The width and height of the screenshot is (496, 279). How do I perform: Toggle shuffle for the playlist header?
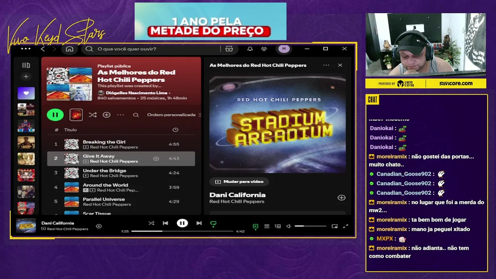[x=93, y=115]
